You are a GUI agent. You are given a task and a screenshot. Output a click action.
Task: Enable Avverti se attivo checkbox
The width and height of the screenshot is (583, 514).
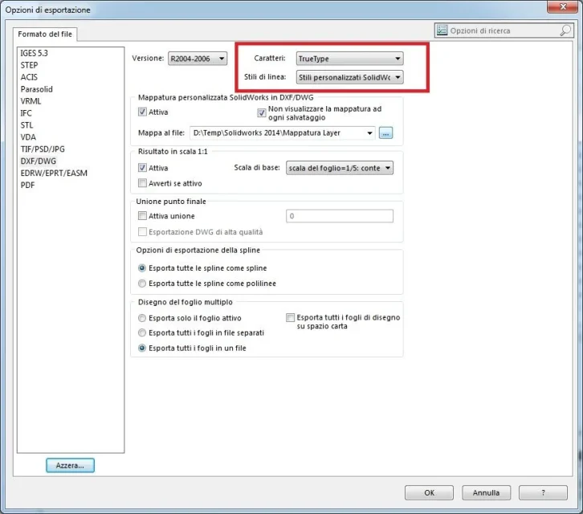click(143, 183)
